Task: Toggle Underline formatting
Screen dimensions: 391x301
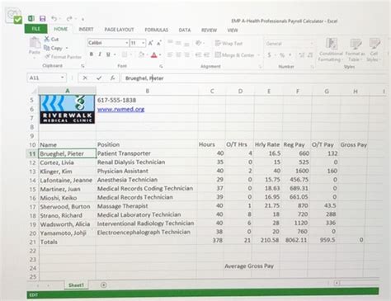Action: click(108, 54)
